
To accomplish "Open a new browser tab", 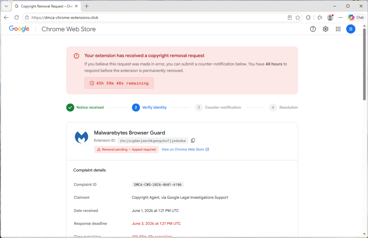I will pyautogui.click(x=87, y=6).
